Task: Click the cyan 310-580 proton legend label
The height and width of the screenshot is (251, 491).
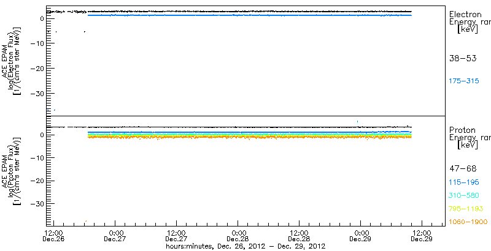Action: (x=464, y=196)
